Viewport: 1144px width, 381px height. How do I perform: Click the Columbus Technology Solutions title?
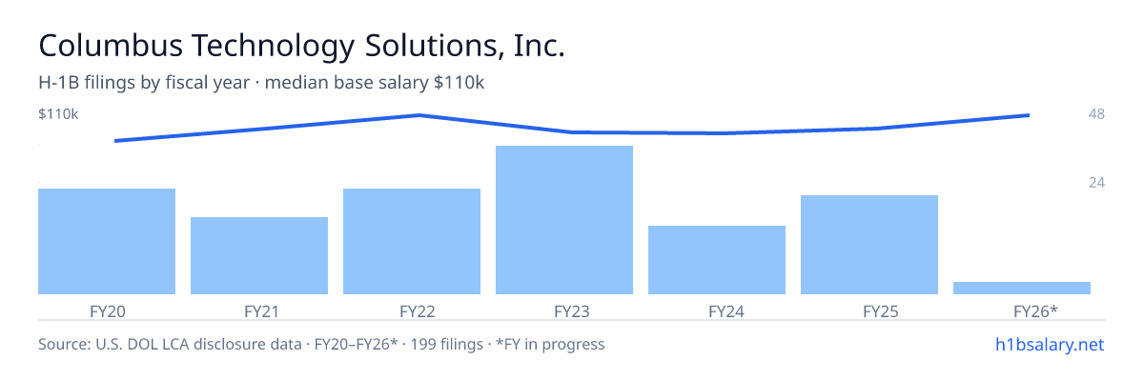tap(301, 46)
